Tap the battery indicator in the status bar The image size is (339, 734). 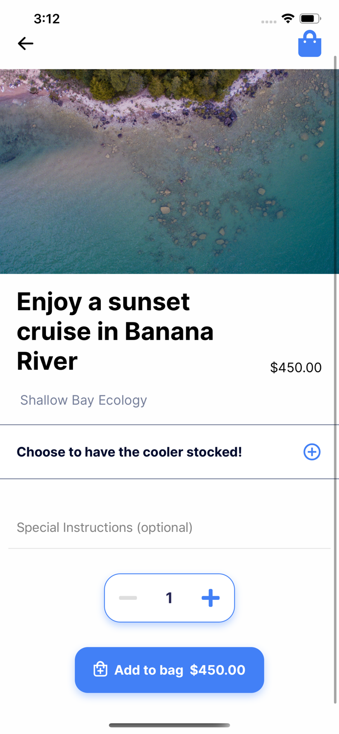310,18
